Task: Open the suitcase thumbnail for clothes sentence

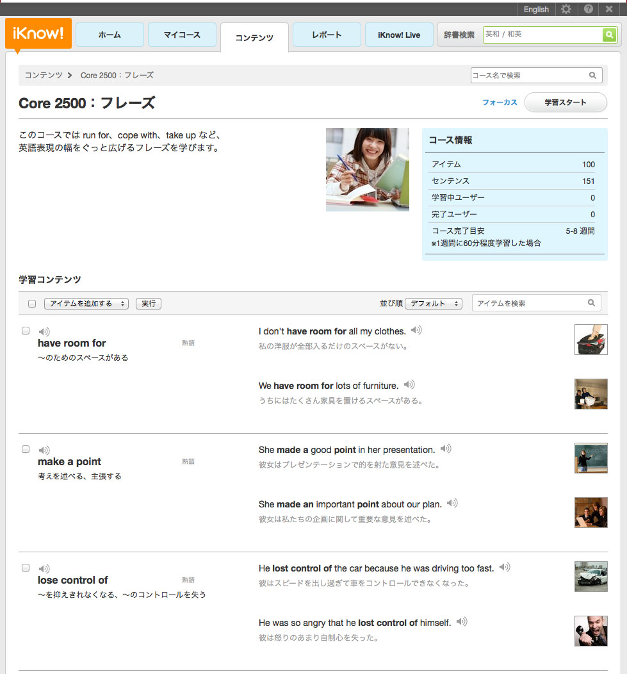Action: pos(591,340)
